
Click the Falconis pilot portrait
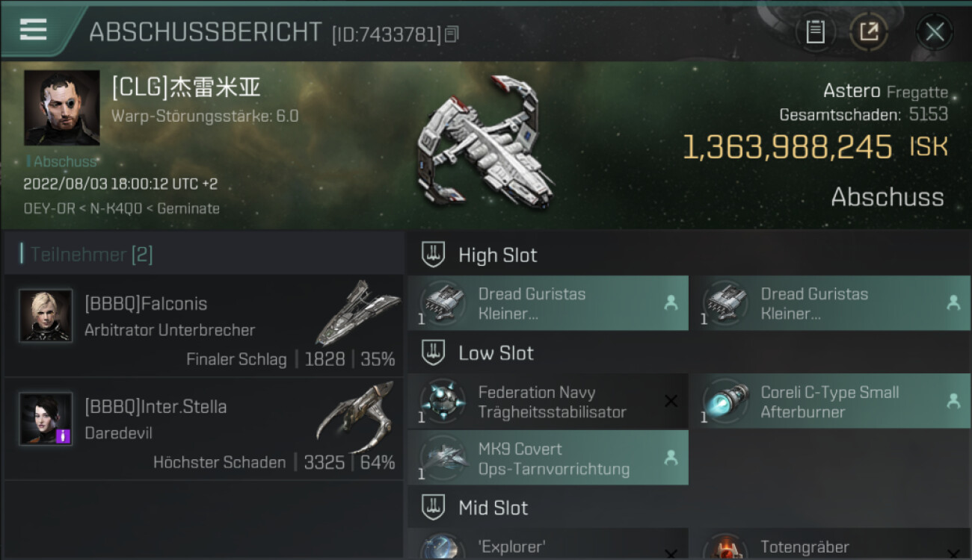(46, 315)
